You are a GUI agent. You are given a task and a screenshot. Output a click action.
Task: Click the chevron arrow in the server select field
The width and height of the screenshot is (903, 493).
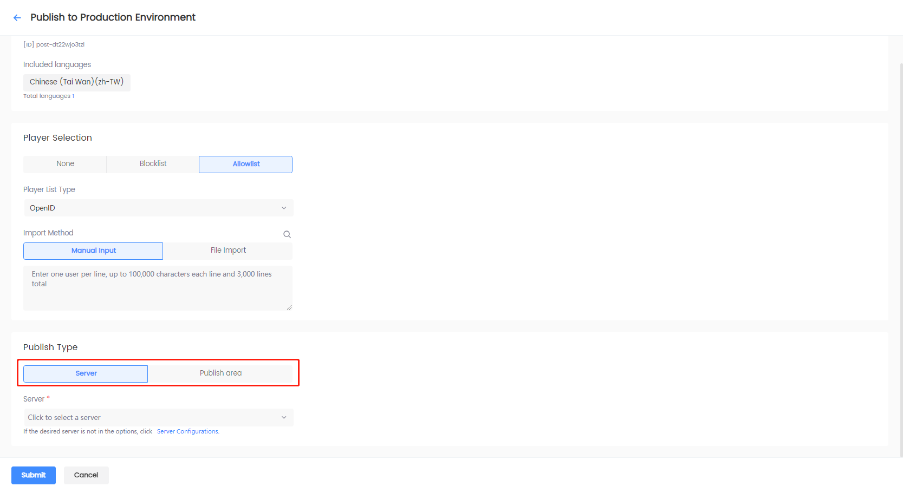[284, 417]
